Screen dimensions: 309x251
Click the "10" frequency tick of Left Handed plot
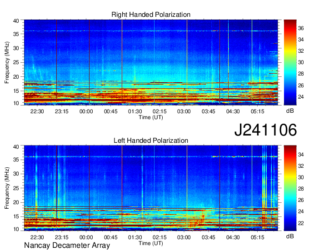click(16, 229)
